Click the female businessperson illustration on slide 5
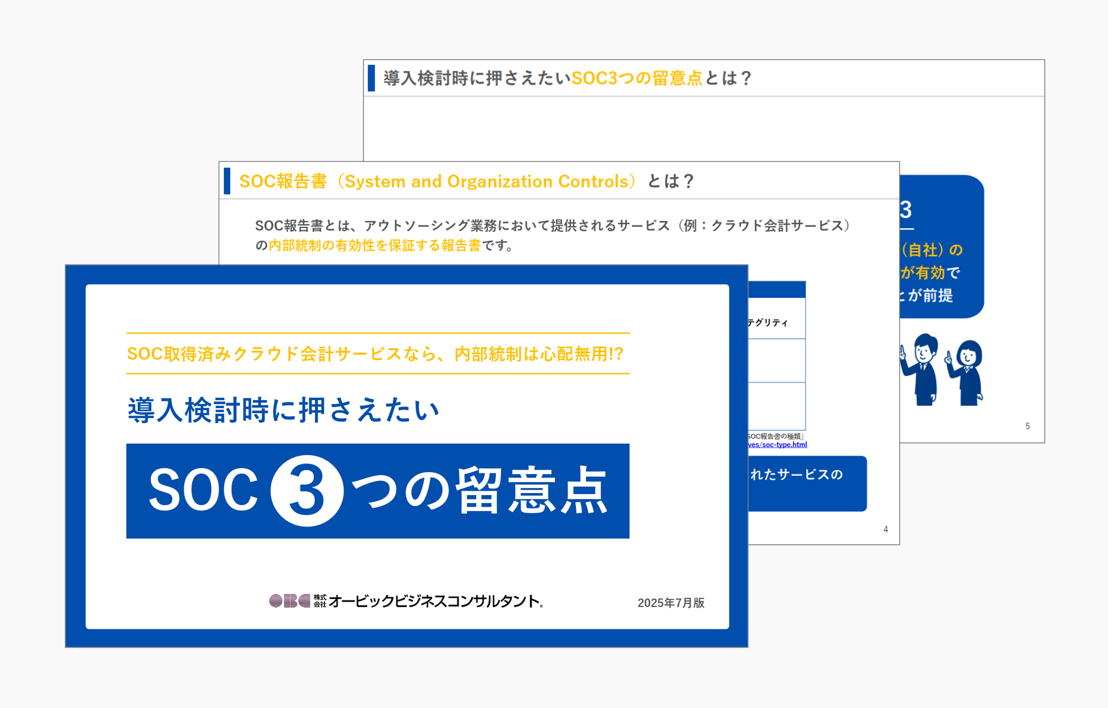The height and width of the screenshot is (708, 1108). pos(964,373)
